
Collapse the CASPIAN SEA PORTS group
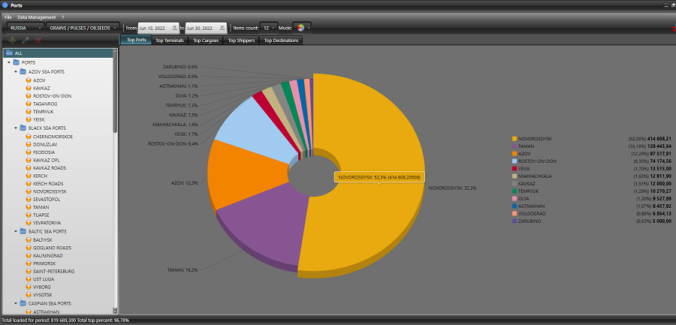click(16, 303)
